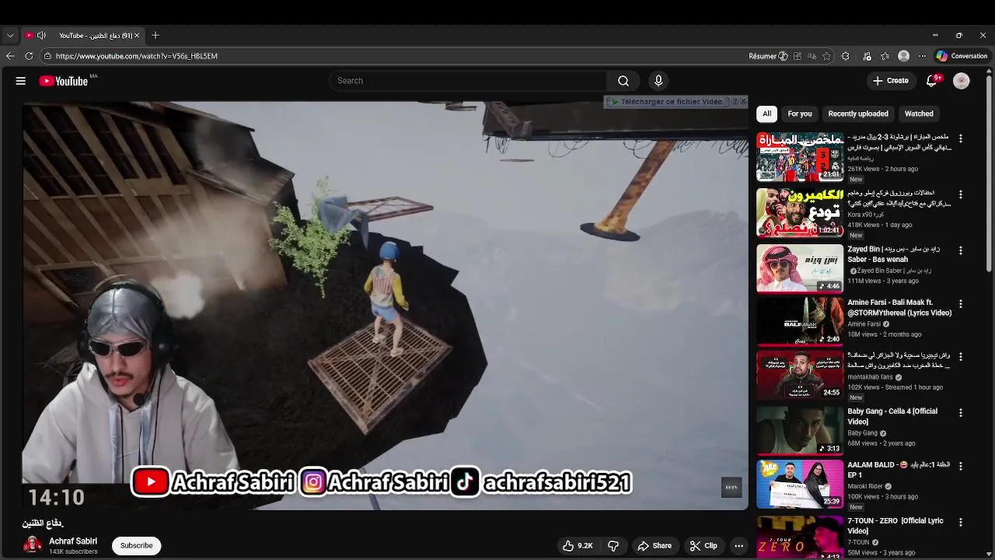Select the Recently uploaded filter chip
Screen dimensions: 995x560
click(x=858, y=114)
